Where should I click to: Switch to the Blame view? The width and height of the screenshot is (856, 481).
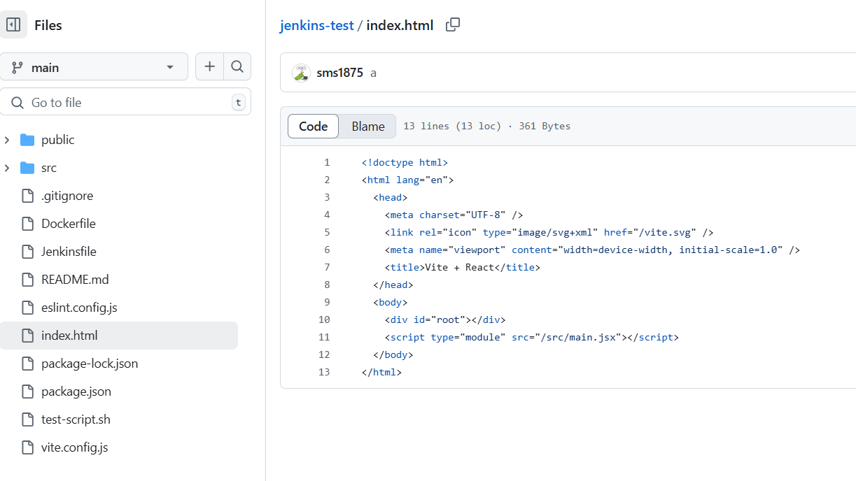pyautogui.click(x=368, y=127)
